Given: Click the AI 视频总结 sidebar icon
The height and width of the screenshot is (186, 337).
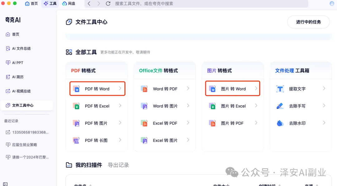Looking at the screenshot, I should point(8,91).
